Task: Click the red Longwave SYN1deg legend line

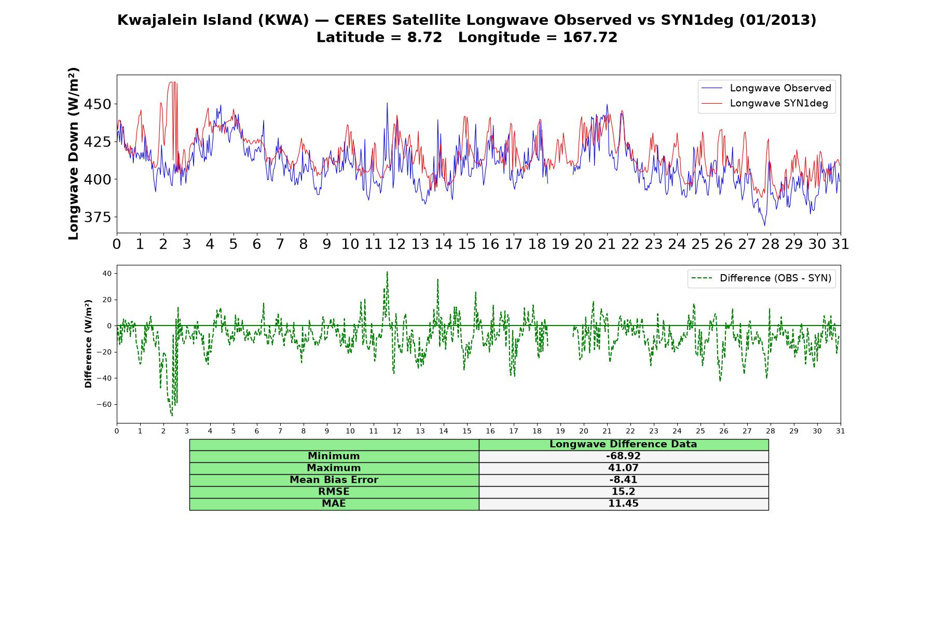Action: (712, 103)
